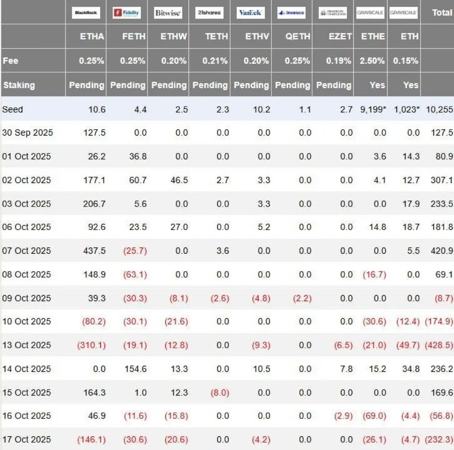Click ETHA value (310.1) on 13 Oct
Viewport: 454px width, 450px height.
[92, 345]
